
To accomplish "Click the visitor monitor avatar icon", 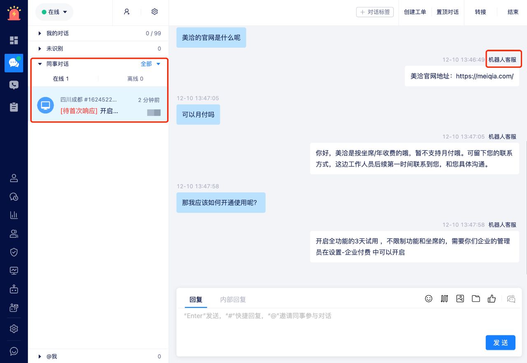I will tap(45, 105).
